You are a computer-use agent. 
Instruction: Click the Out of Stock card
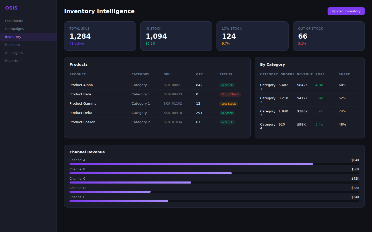329,36
